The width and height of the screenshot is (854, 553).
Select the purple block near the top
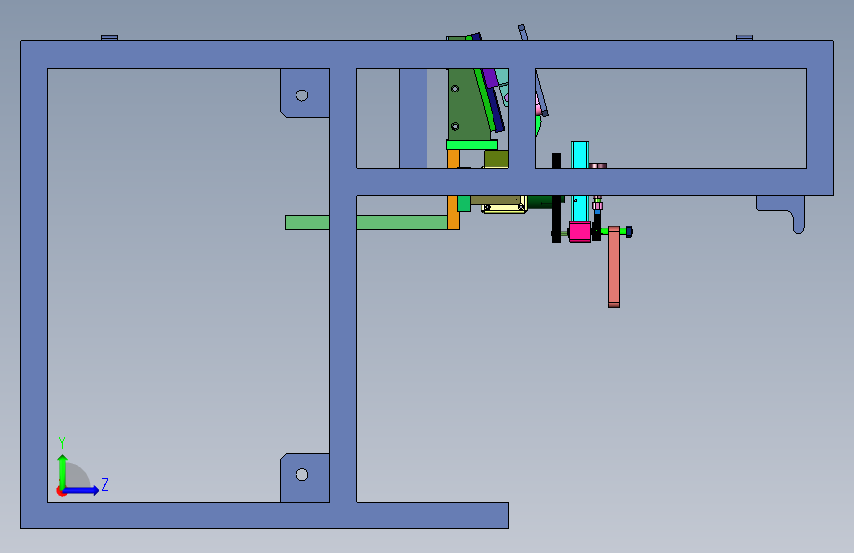point(491,78)
